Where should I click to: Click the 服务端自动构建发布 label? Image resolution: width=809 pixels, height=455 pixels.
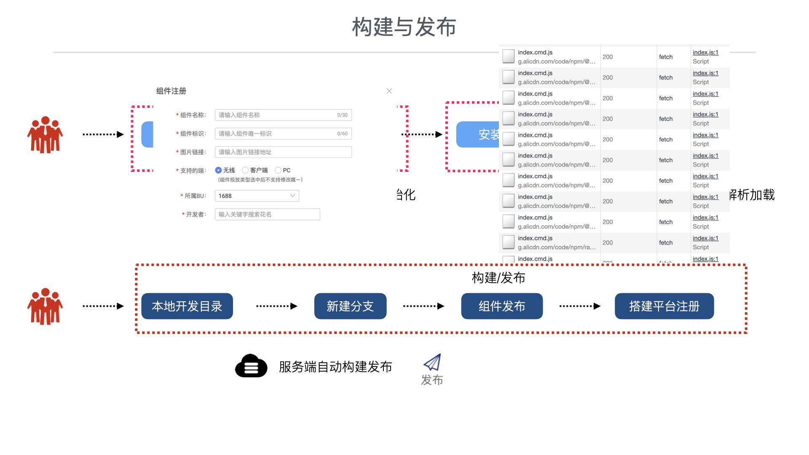point(335,367)
